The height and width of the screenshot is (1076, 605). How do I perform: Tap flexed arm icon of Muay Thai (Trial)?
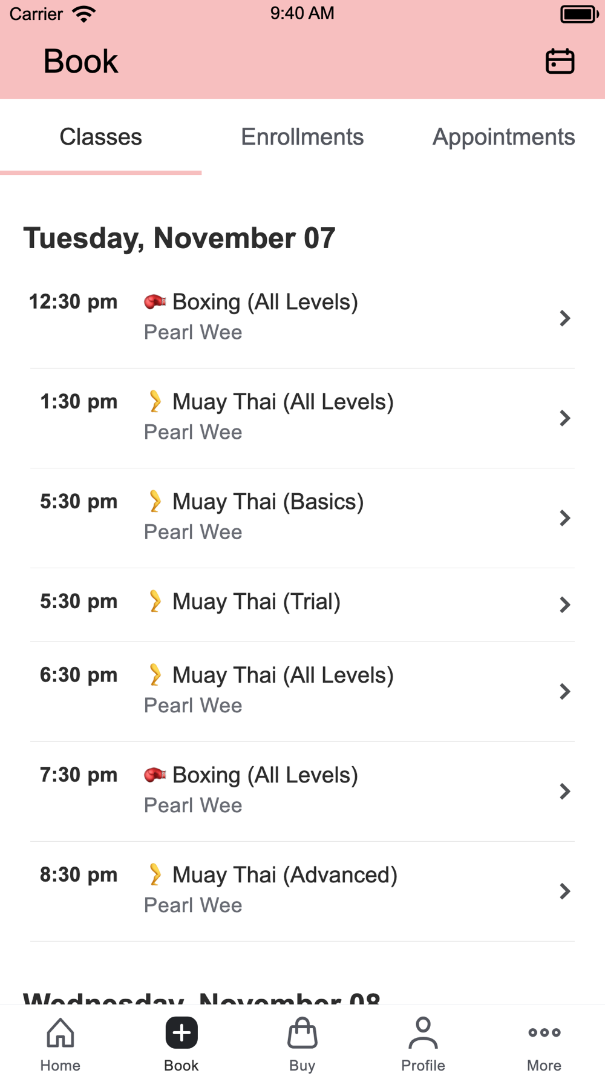[155, 602]
